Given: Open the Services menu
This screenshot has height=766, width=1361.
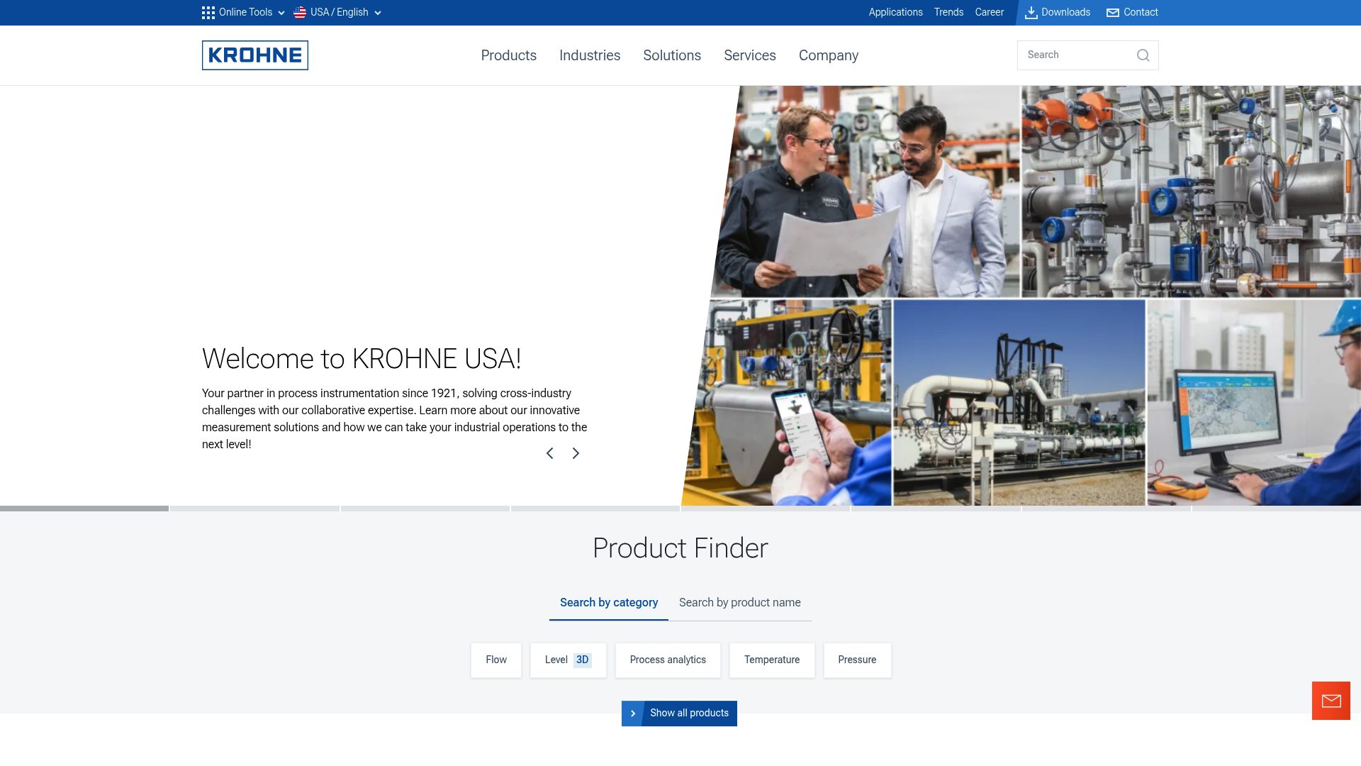Looking at the screenshot, I should tap(749, 55).
